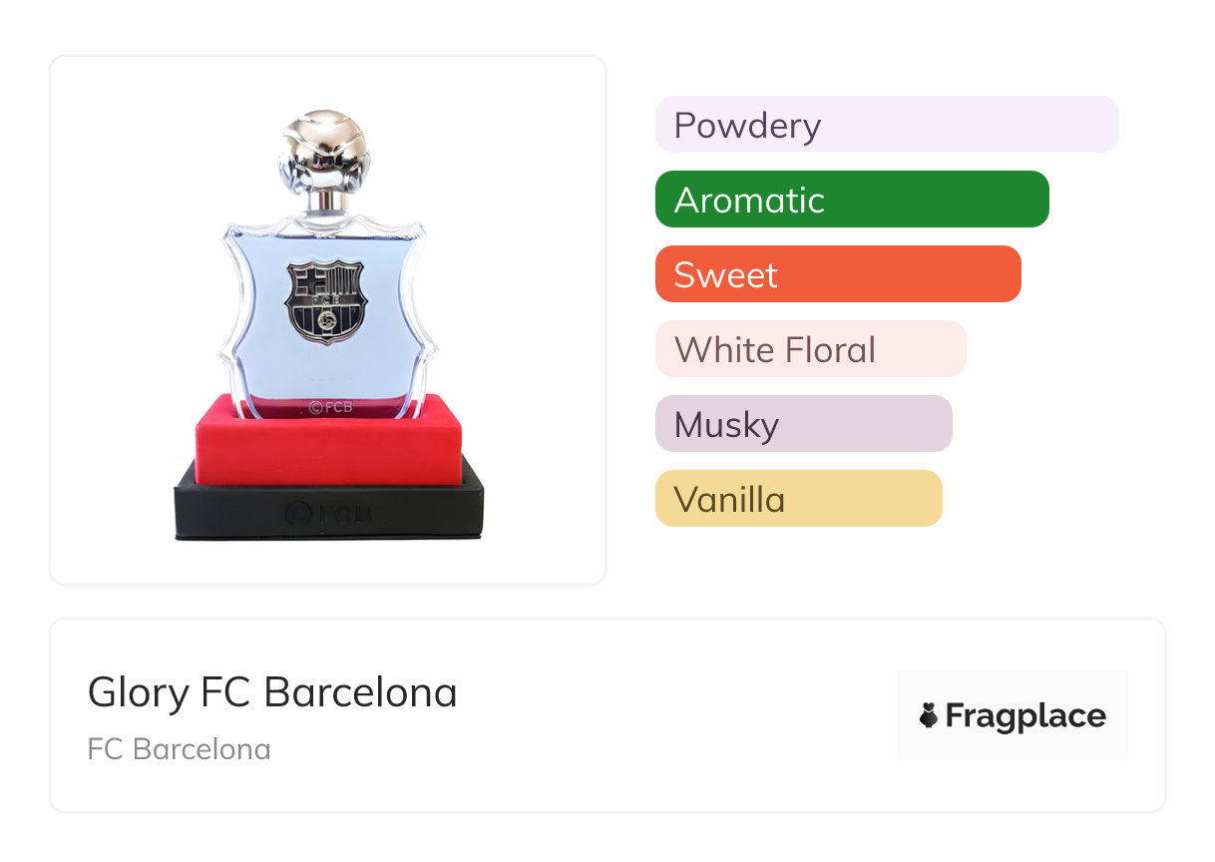Click the embossed FCB letters on black stand
Image resolution: width=1215 pixels, height=862 pixels.
click(x=346, y=514)
